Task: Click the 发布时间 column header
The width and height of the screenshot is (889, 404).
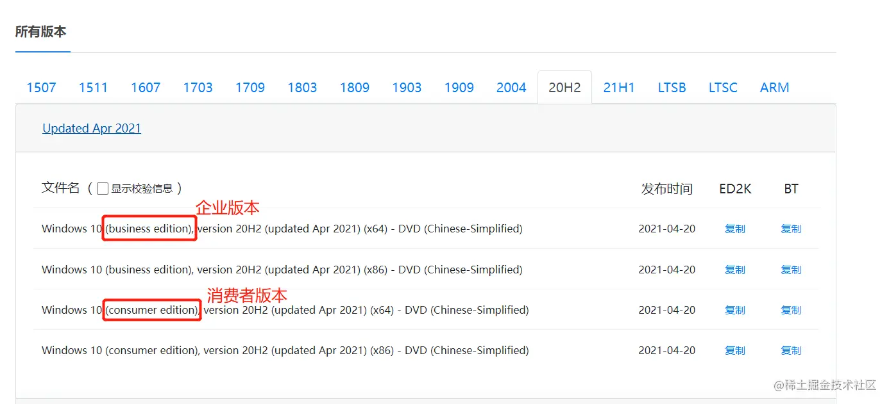Action: 667,189
